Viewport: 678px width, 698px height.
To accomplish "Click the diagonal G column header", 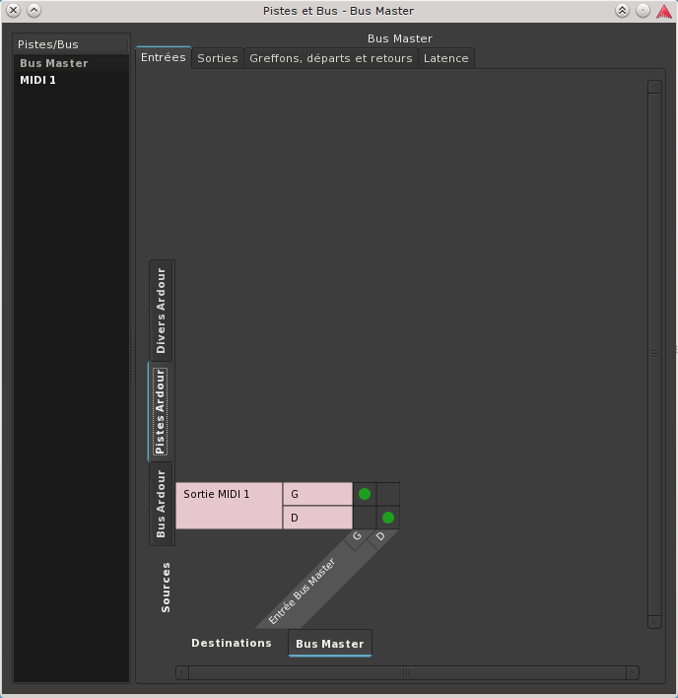I will (358, 537).
